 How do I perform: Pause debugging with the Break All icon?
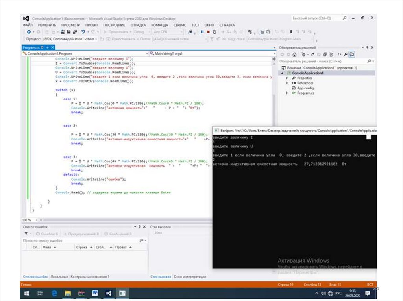[202, 32]
